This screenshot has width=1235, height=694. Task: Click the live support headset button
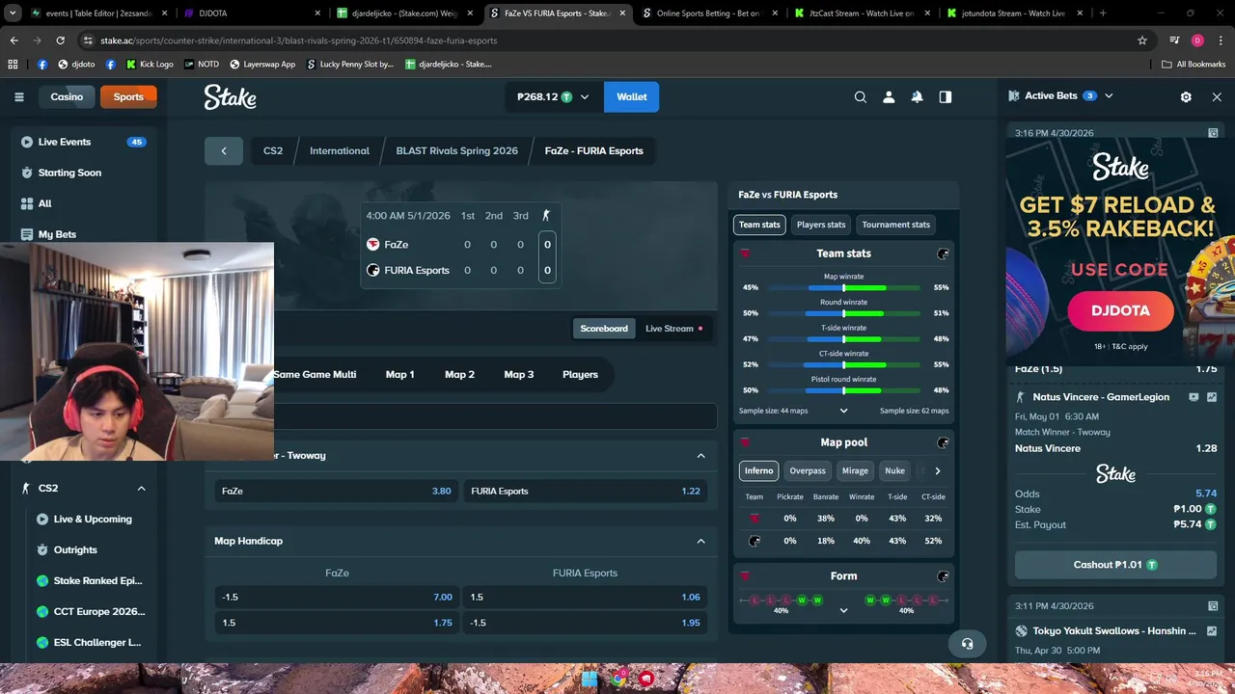tap(967, 644)
